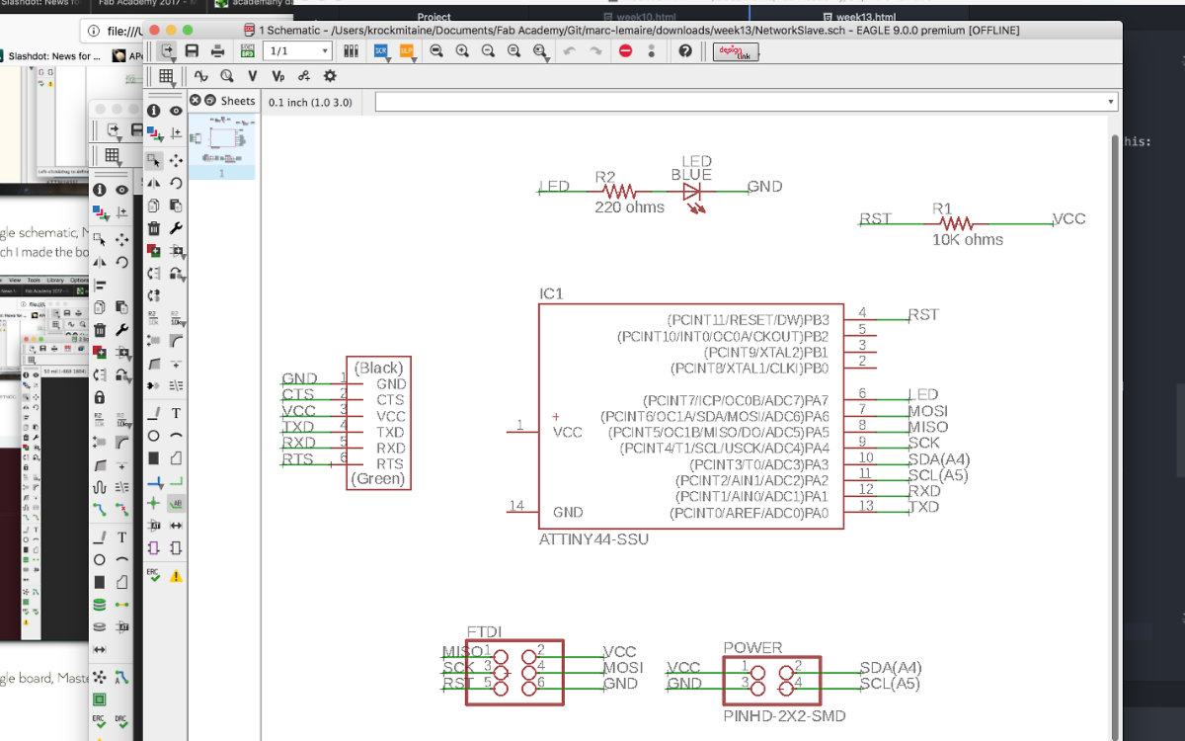Click the Redo arrow in schematic toolbar
This screenshot has width=1185, height=741.
click(x=595, y=50)
